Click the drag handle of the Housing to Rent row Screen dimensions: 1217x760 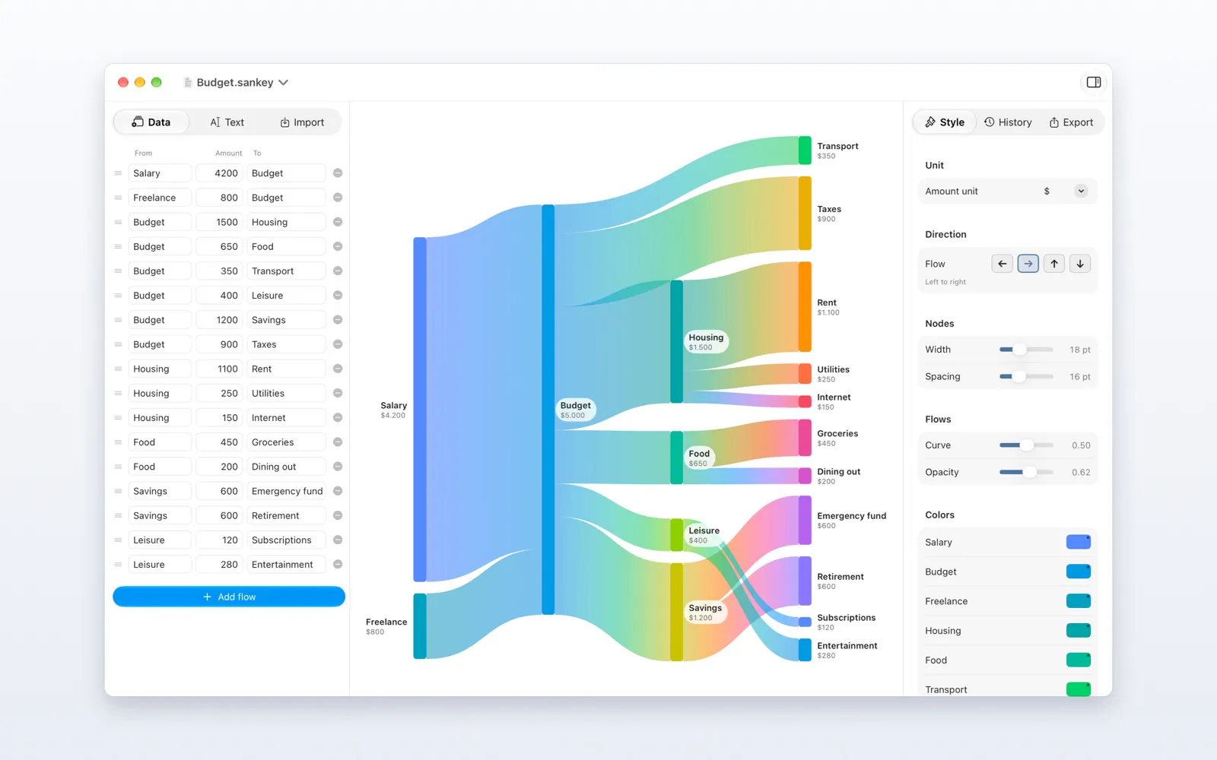tap(118, 369)
